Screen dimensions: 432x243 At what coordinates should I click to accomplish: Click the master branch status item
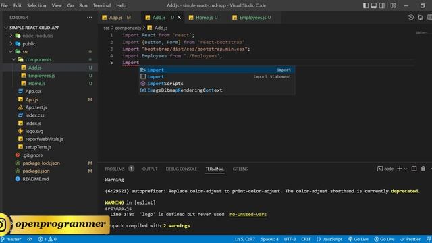[11, 239]
